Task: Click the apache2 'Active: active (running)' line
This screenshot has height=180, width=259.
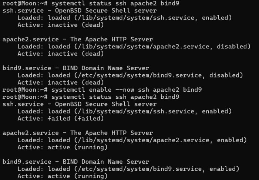Action: pos(63,147)
